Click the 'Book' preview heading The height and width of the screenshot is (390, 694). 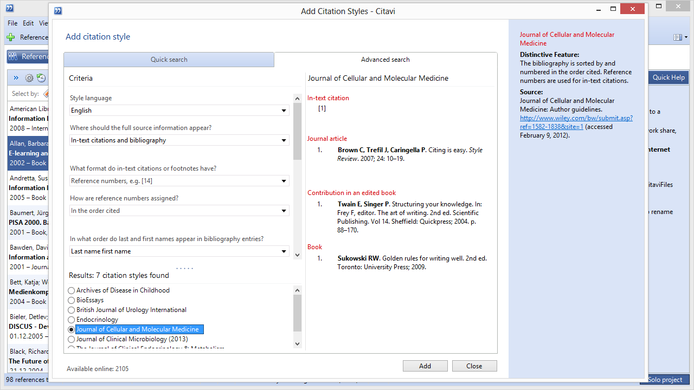[x=314, y=247]
